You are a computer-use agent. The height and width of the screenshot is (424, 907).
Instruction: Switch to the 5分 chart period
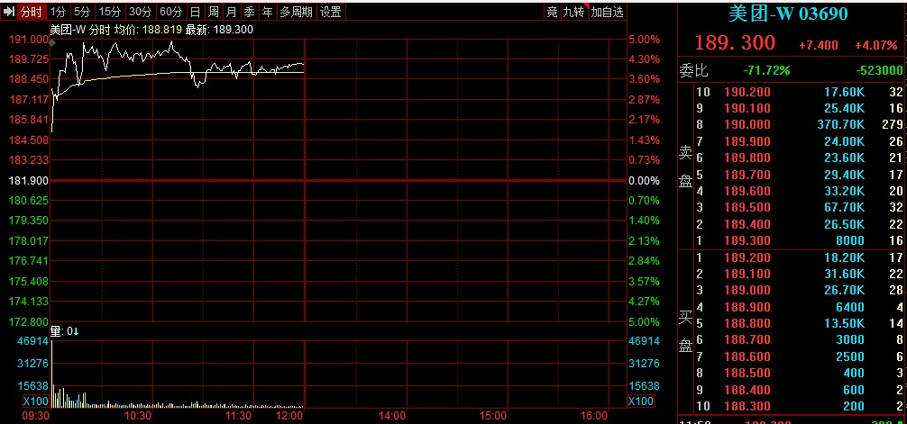click(82, 12)
